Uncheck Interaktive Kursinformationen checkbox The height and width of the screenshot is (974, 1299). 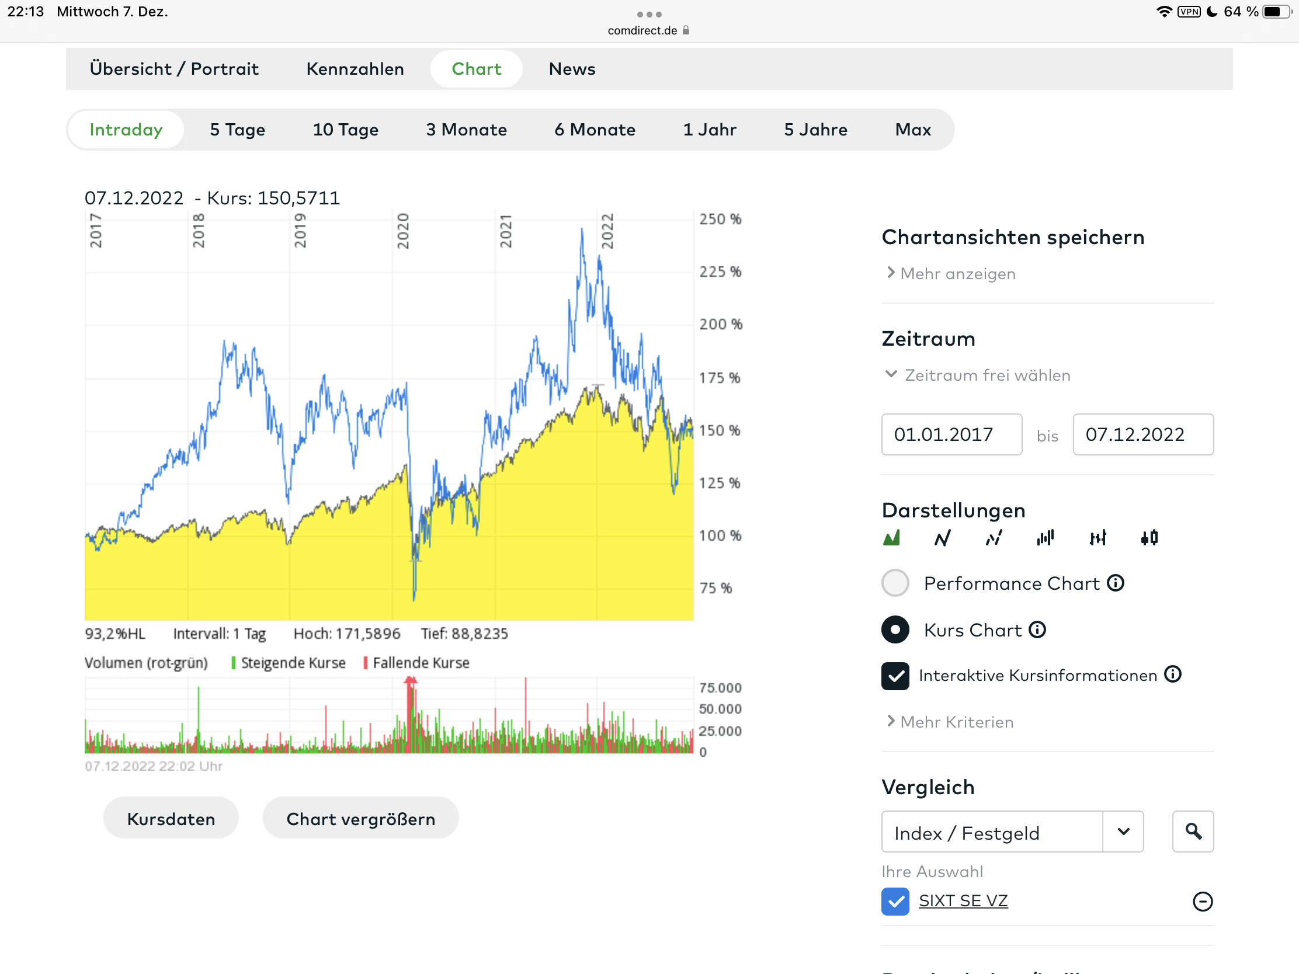coord(895,676)
